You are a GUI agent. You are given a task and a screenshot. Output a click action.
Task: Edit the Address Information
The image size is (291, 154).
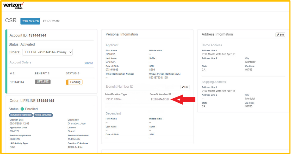[x=280, y=35]
